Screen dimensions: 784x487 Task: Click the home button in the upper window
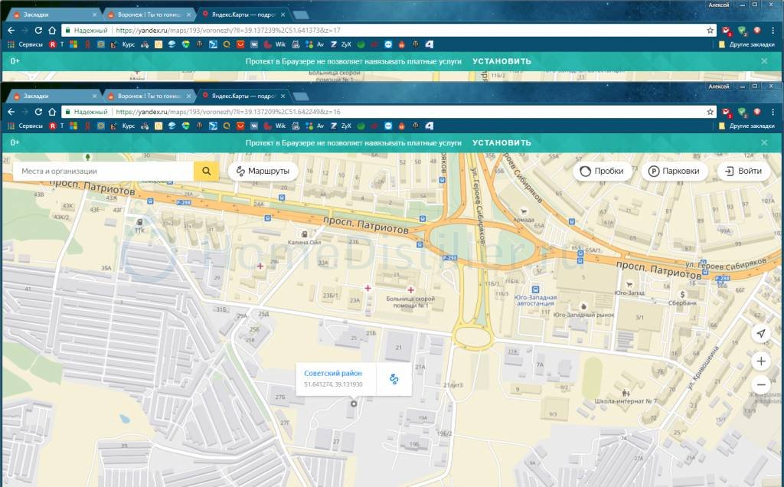pyautogui.click(x=52, y=31)
